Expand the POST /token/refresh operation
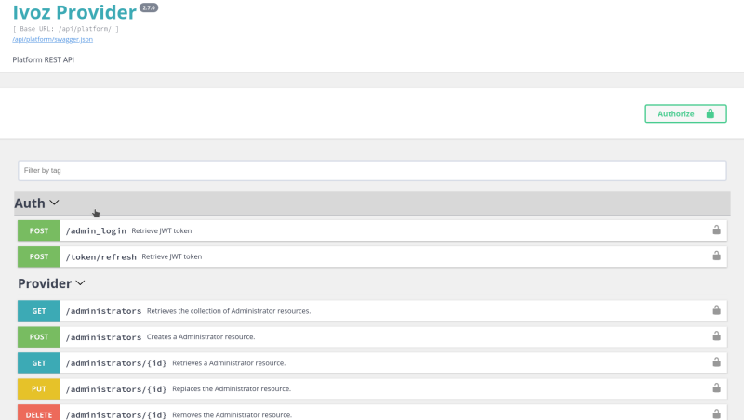This screenshot has width=744, height=420. click(x=372, y=256)
